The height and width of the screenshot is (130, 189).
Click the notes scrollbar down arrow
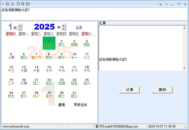[185, 68]
